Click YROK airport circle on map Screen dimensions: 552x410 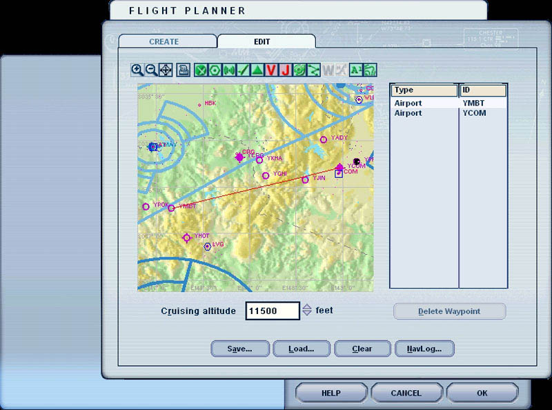(x=146, y=207)
